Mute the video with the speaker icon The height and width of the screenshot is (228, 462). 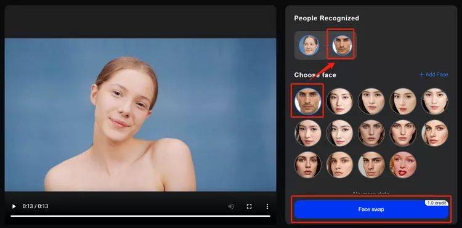pyautogui.click(x=231, y=206)
